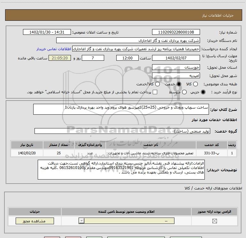Screen dimensions: 246x238
Task: Click the شرح کلی نیاز text box
Action: point(121,109)
